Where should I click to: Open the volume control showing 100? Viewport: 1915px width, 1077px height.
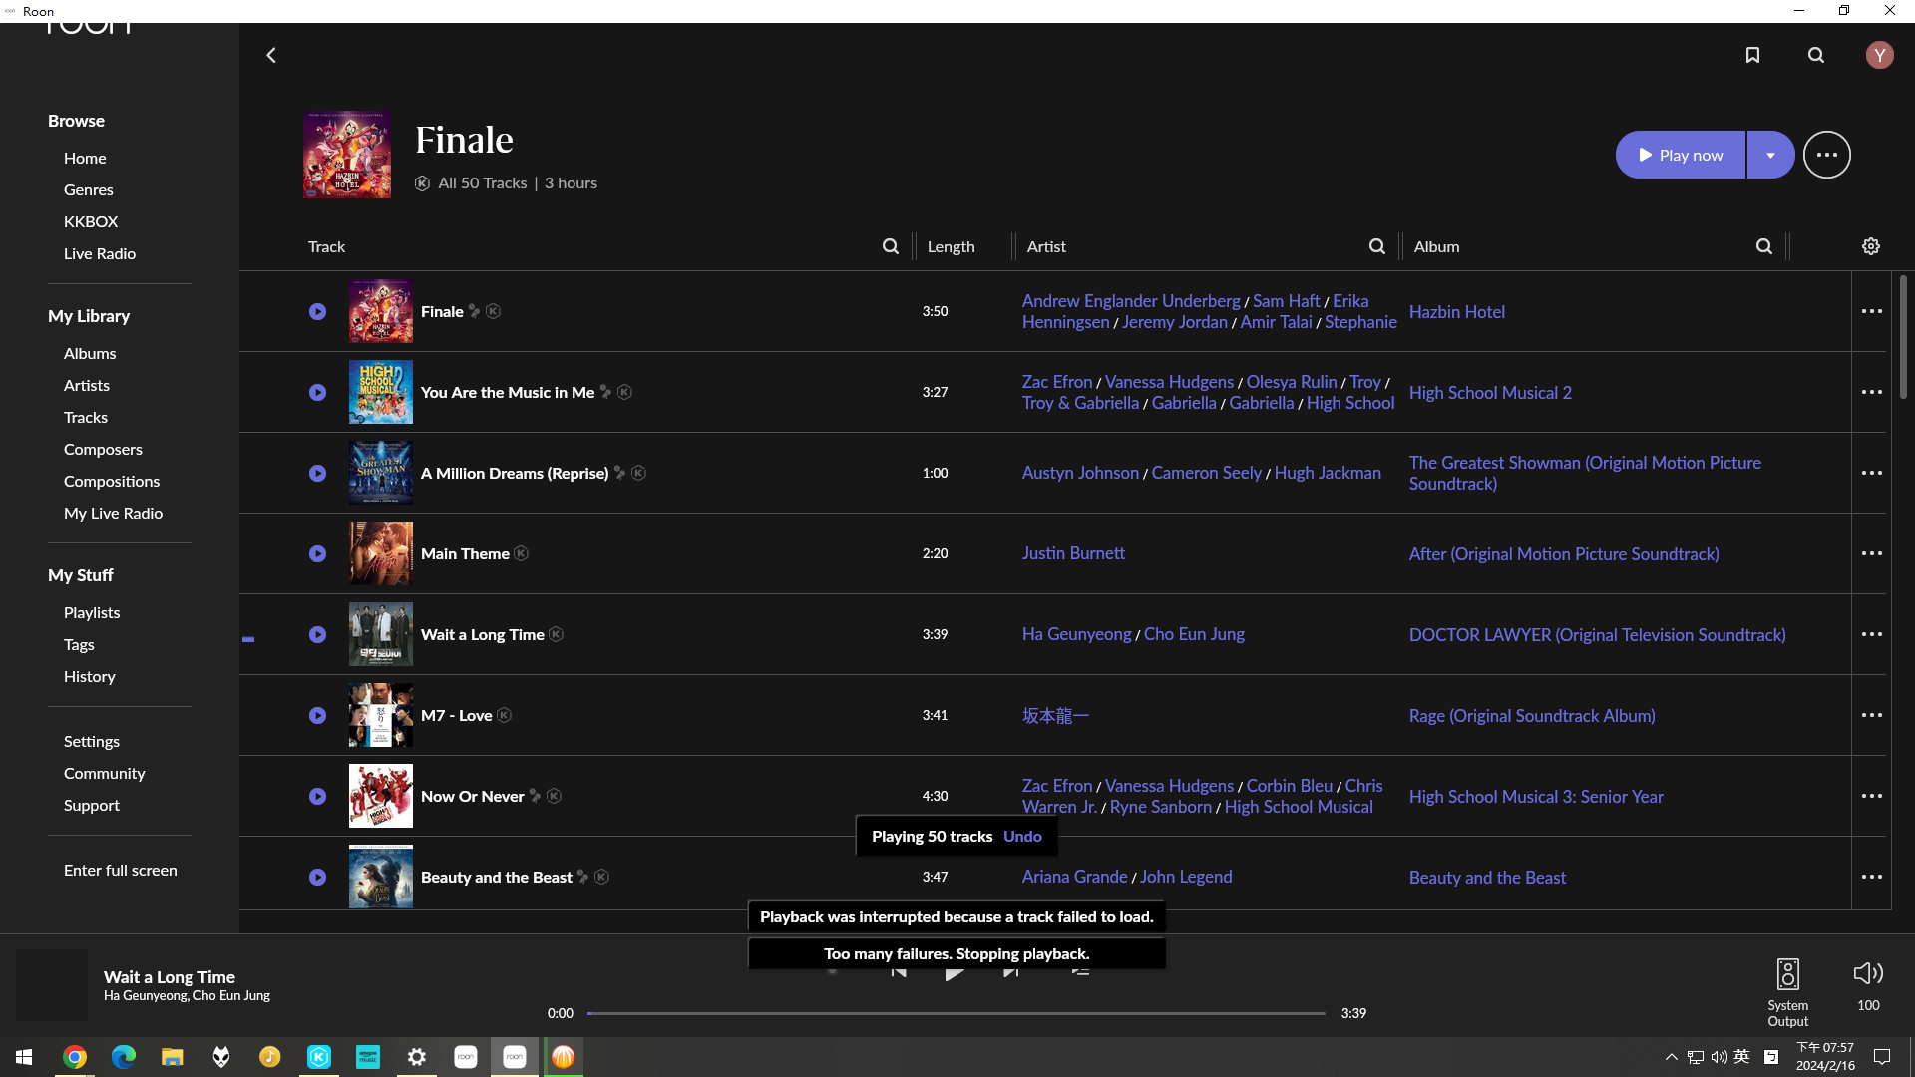pos(1867,985)
